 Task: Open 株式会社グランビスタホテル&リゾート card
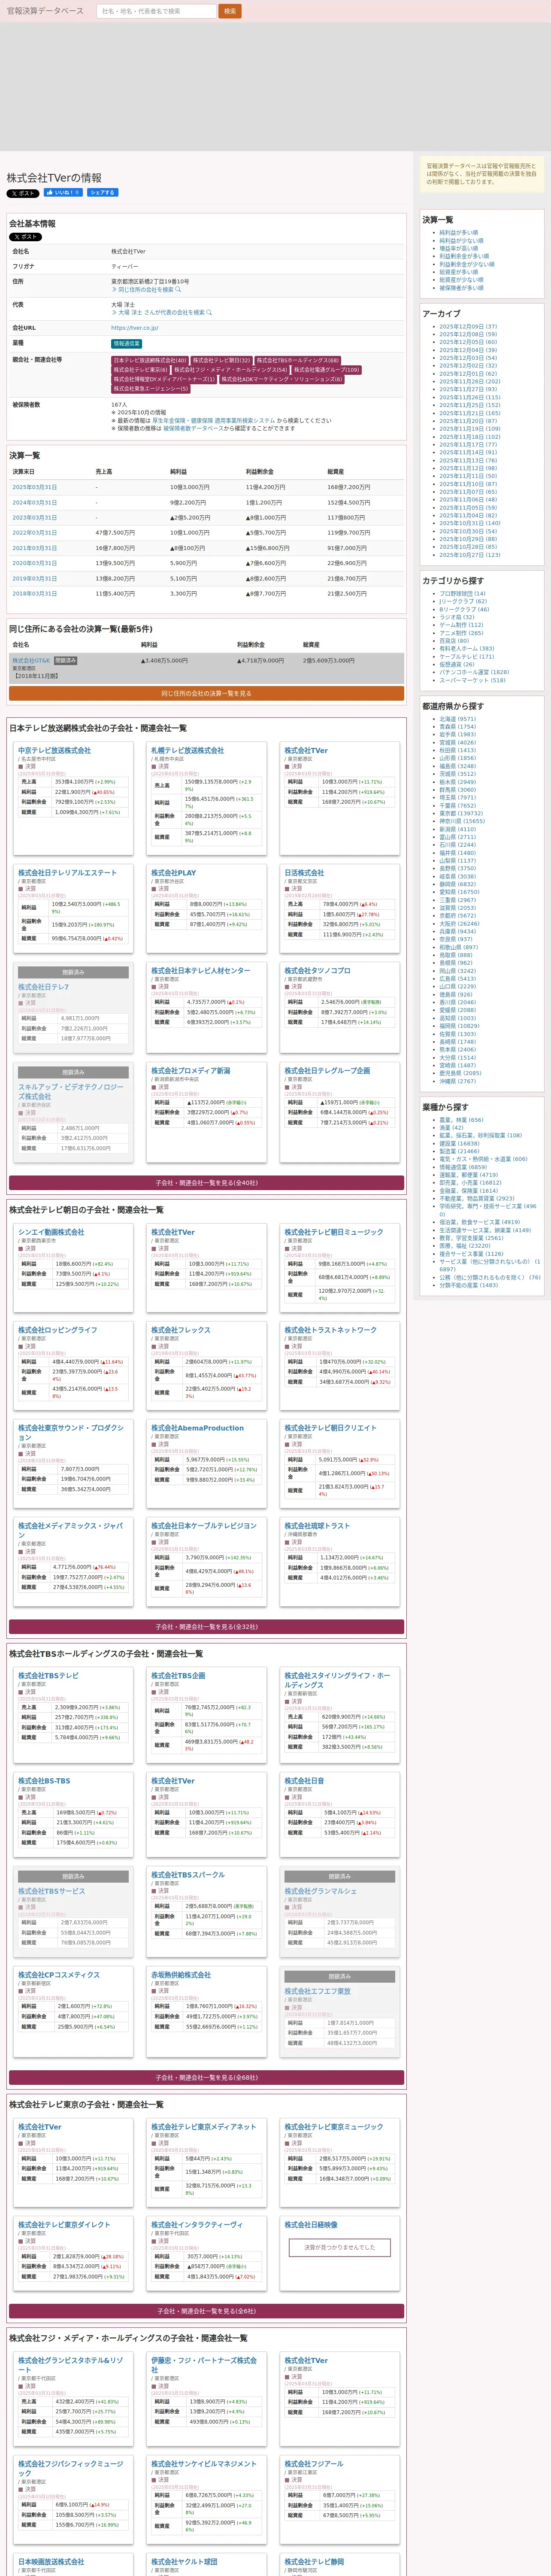point(70,2365)
